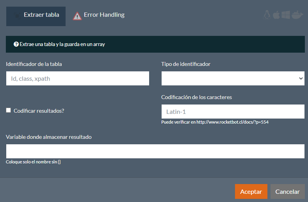Click the 'Codificar resultados?' label text
The height and width of the screenshot is (202, 308).
pyautogui.click(x=39, y=111)
